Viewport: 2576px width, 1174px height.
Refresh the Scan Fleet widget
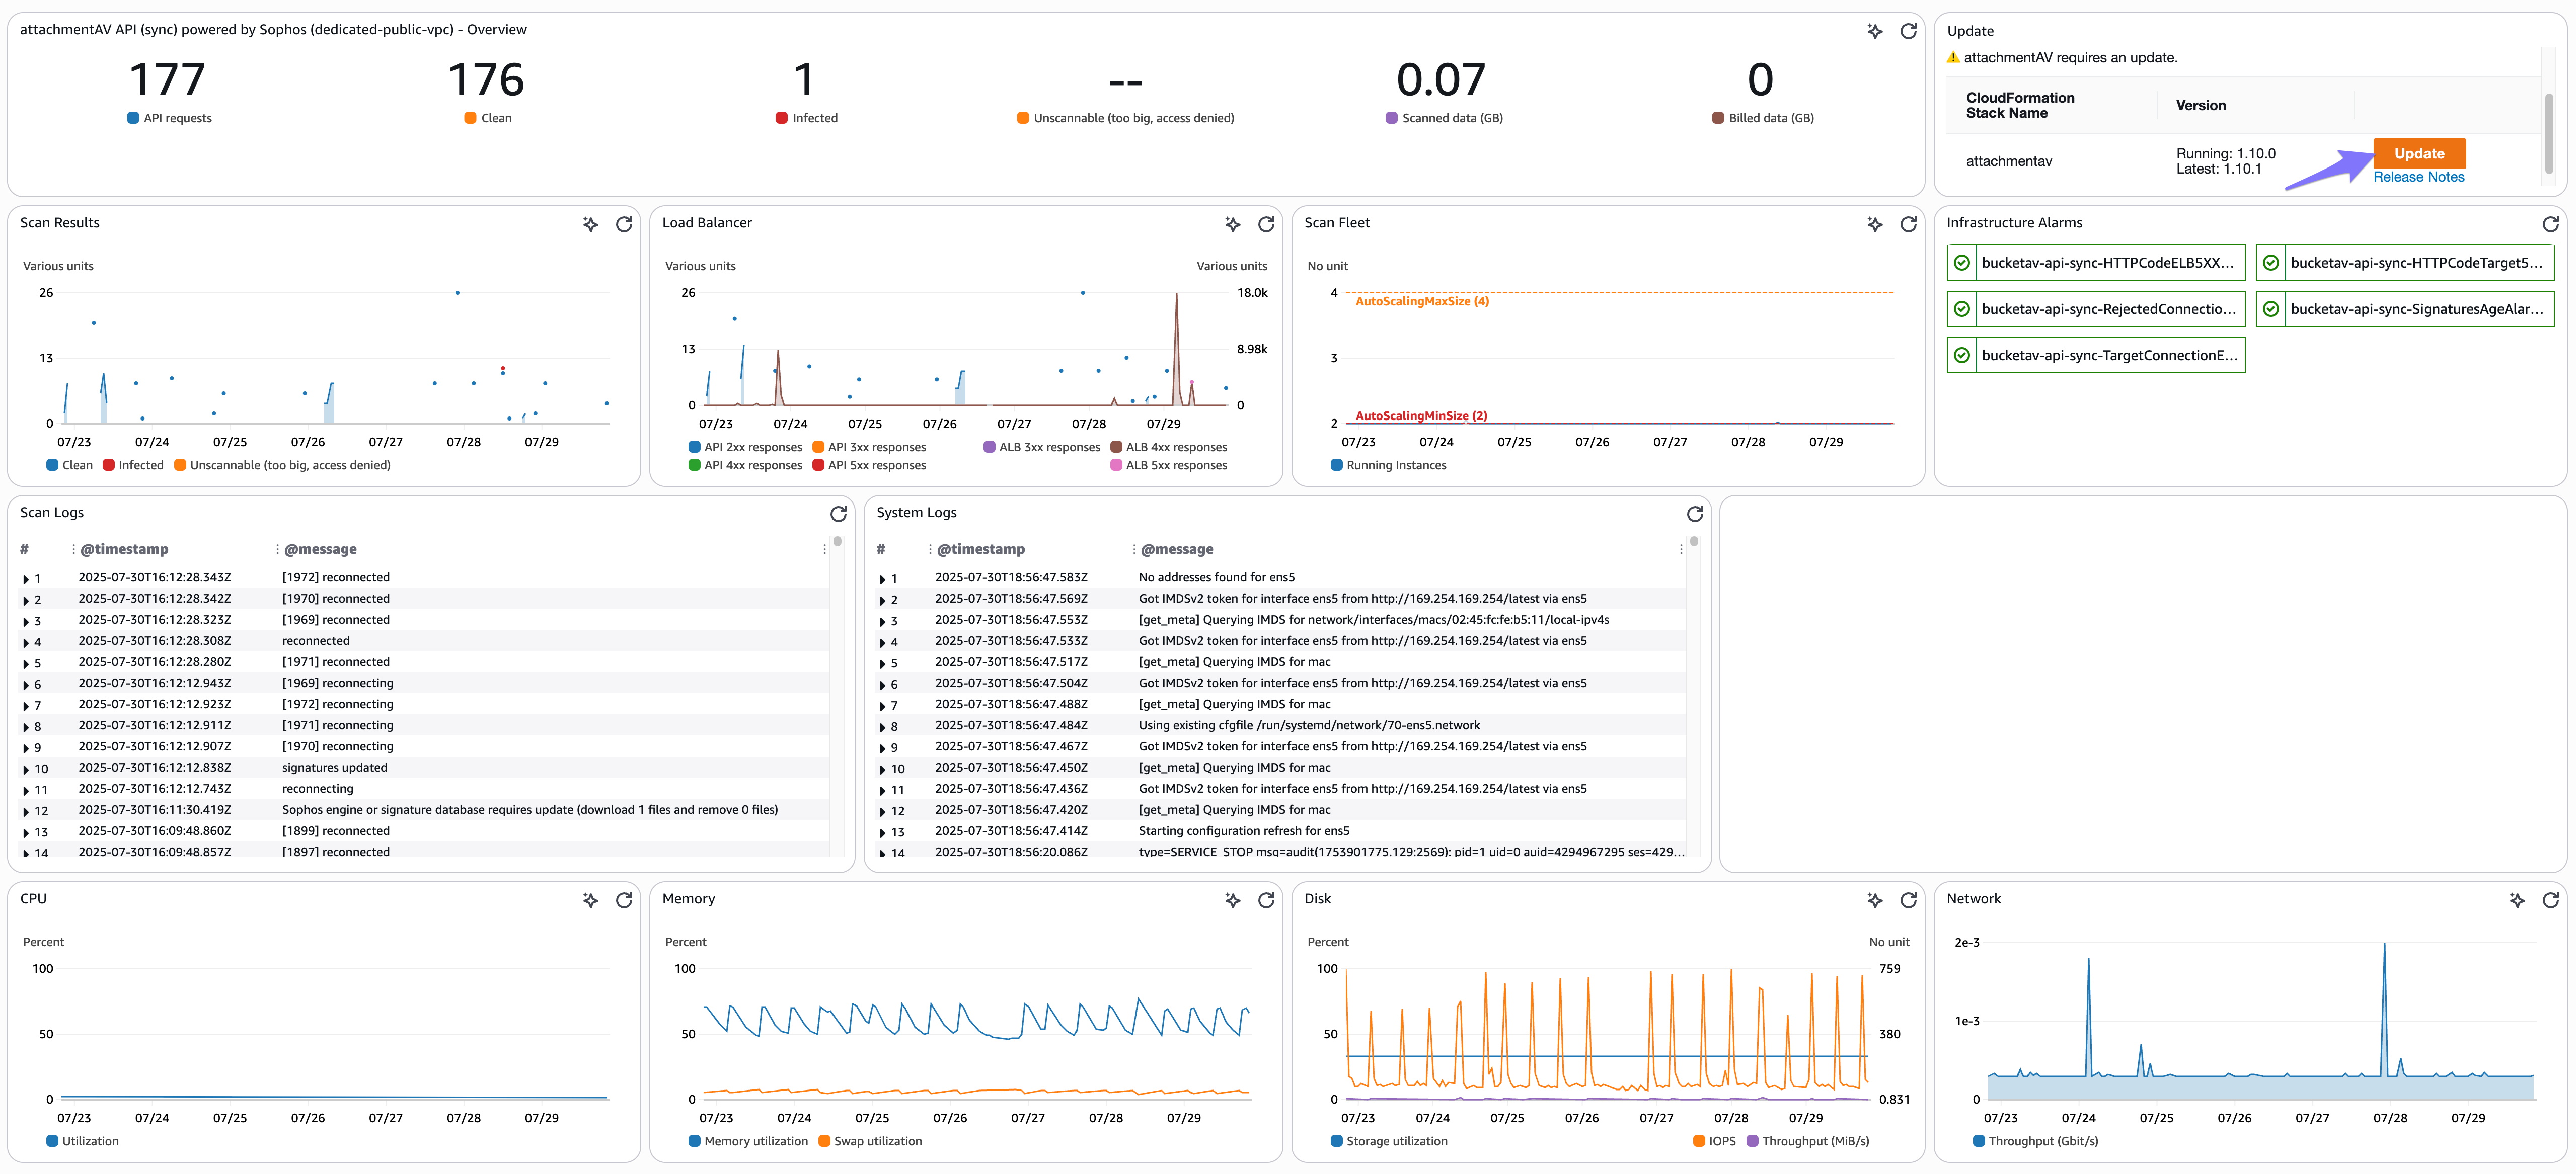1908,224
